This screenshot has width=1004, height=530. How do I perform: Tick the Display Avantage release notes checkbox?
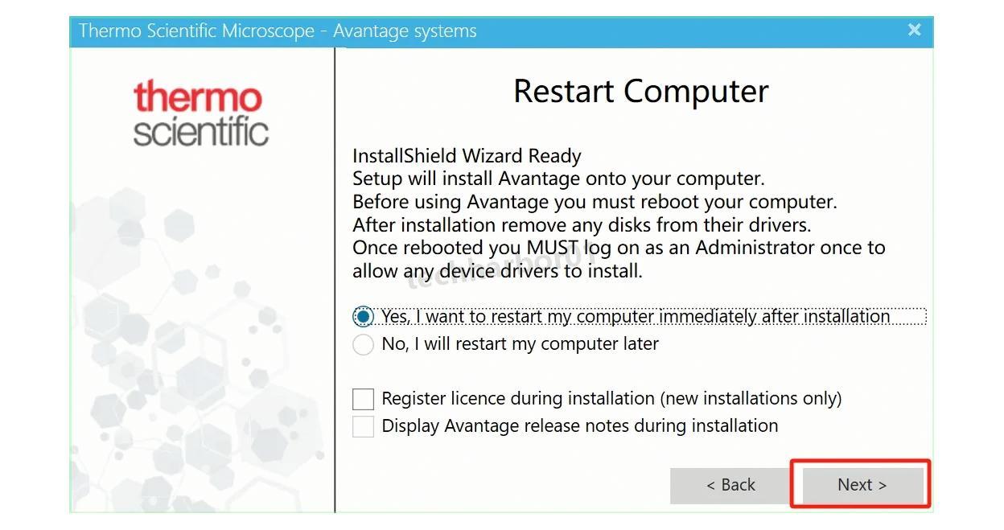364,426
